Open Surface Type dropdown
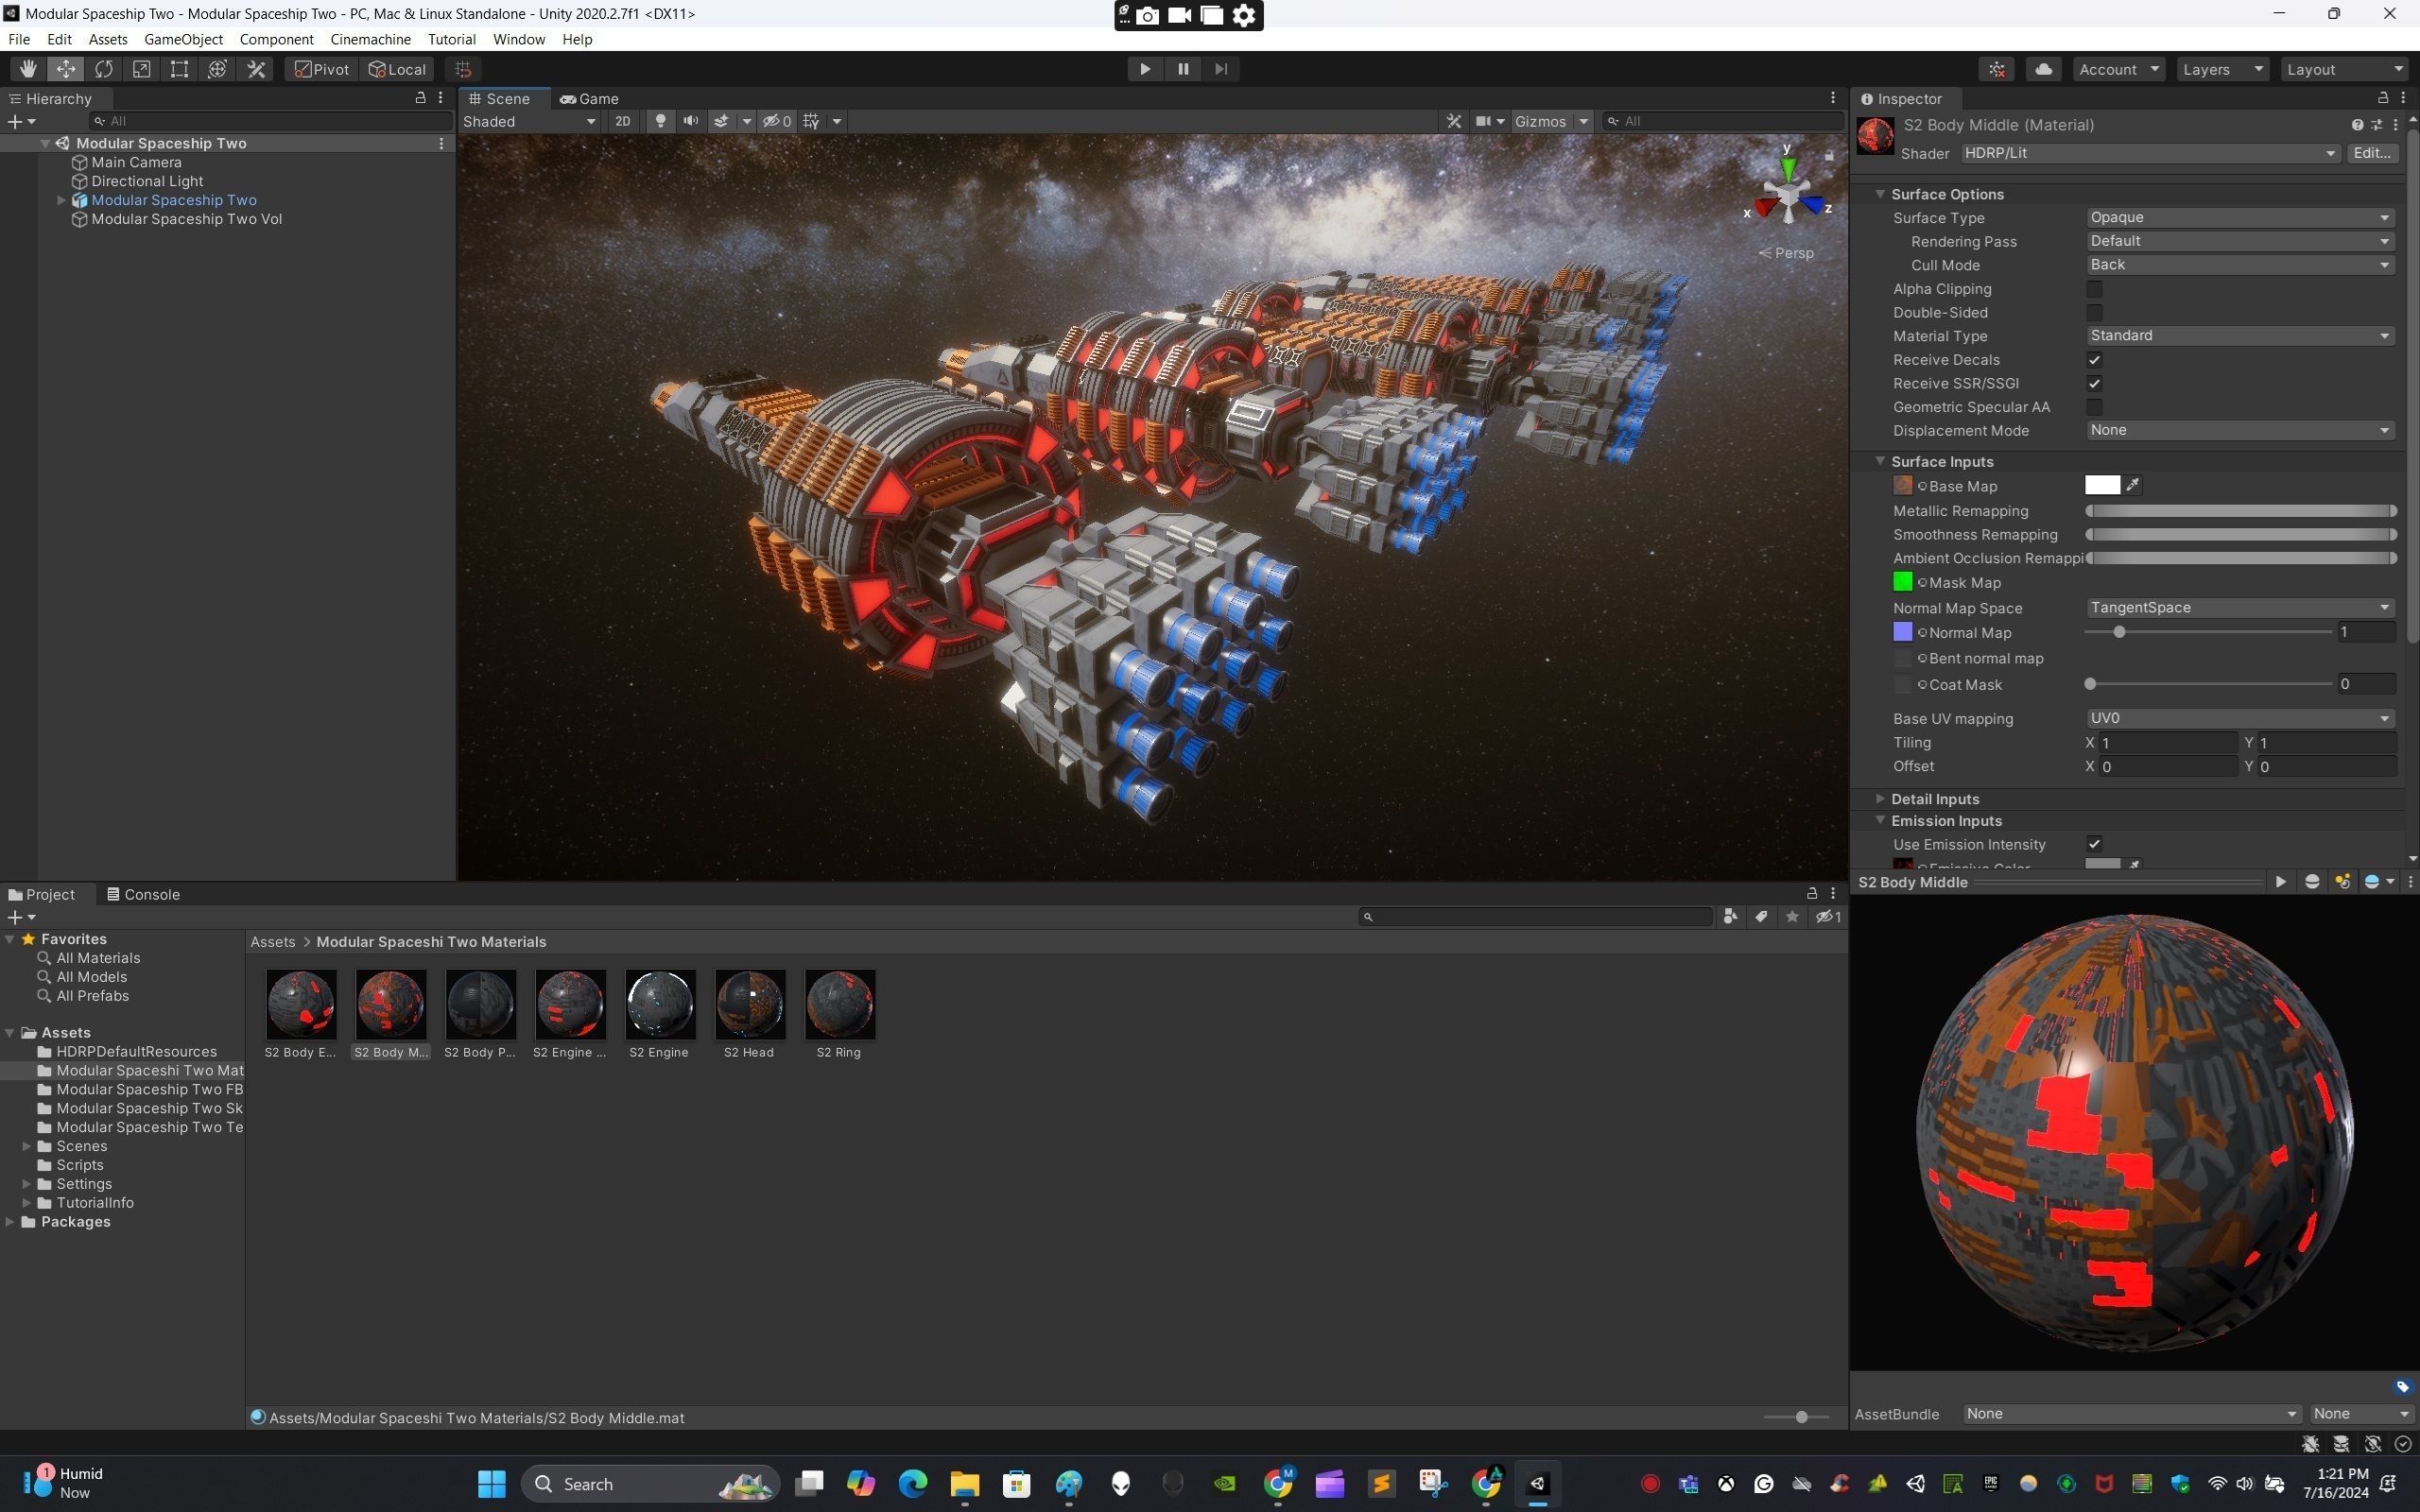The height and width of the screenshot is (1512, 2420). coord(2240,217)
